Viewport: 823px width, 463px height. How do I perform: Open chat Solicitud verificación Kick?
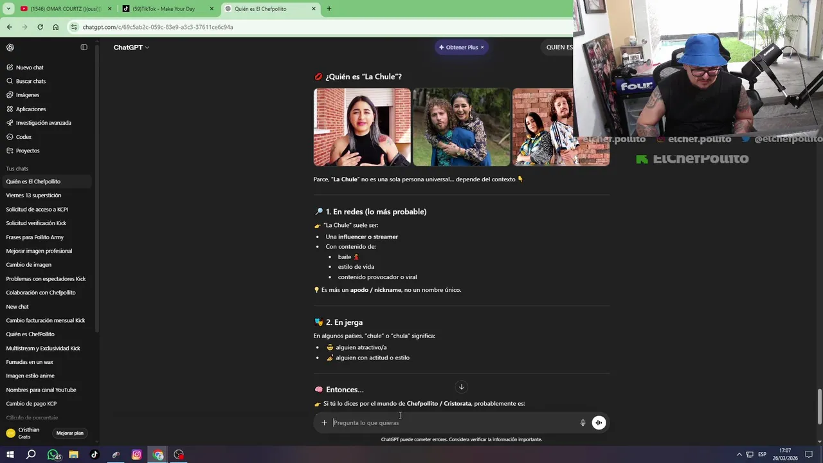coord(46,223)
